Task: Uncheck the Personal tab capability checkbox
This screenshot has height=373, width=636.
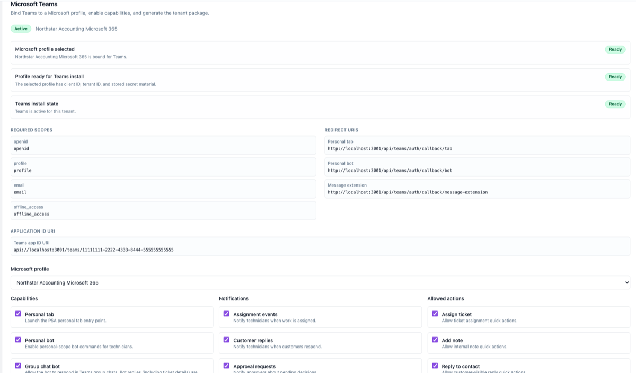Action: point(18,314)
